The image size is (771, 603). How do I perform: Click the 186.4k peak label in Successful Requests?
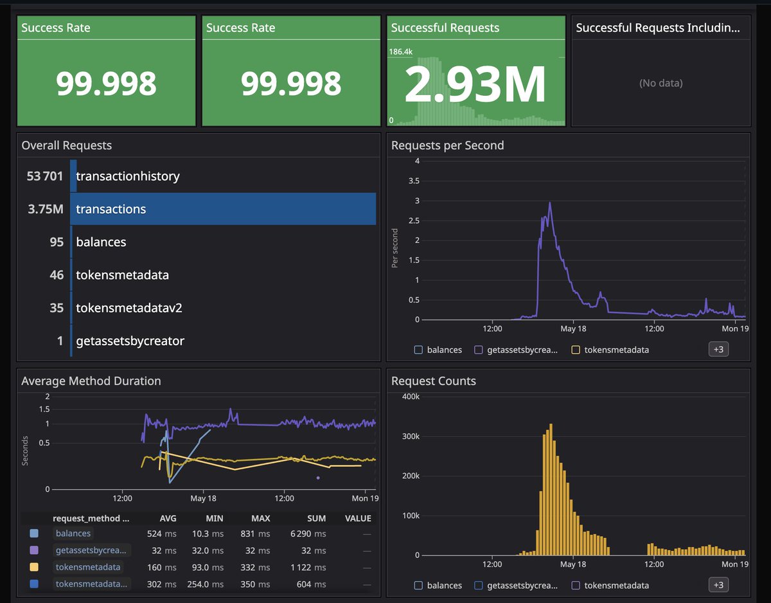pyautogui.click(x=401, y=51)
